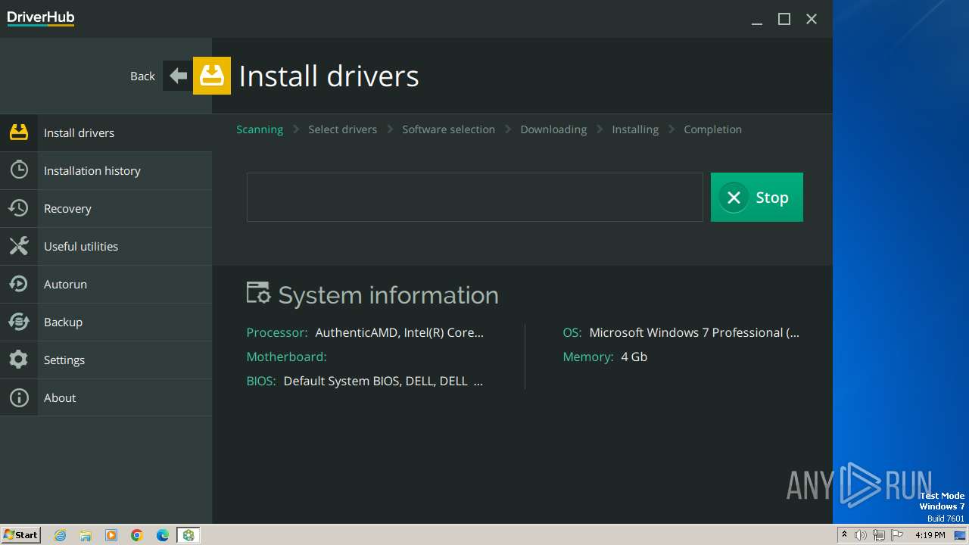This screenshot has height=545, width=969.
Task: Click the Motherboard label
Action: coord(286,357)
